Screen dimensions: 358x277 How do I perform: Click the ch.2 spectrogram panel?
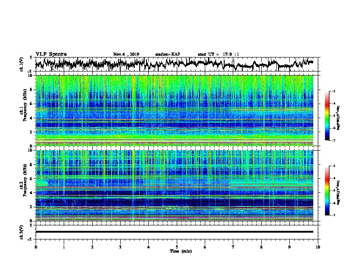(174, 186)
